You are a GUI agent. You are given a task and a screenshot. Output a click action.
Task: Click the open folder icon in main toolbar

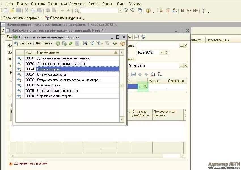click(x=12, y=10)
